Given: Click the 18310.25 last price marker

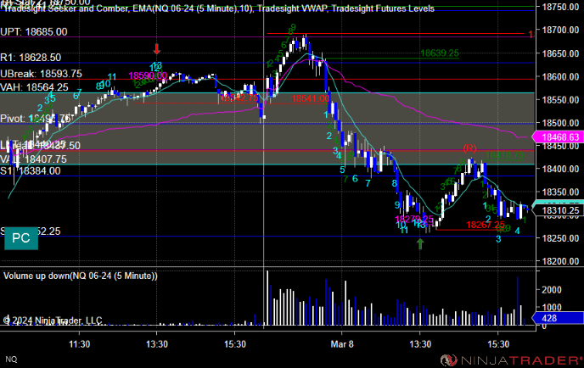Looking at the screenshot, I should pyautogui.click(x=558, y=210).
